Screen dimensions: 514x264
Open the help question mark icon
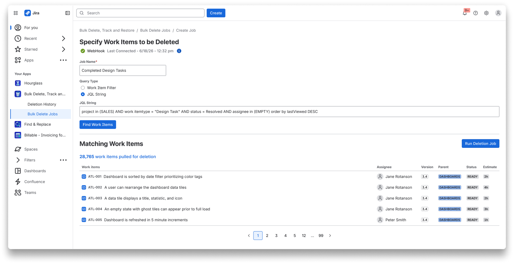pyautogui.click(x=476, y=13)
